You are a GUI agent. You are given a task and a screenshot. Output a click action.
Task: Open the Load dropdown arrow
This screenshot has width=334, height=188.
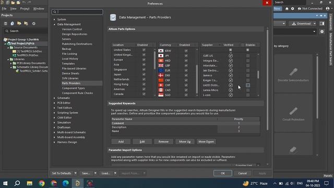[115, 173]
